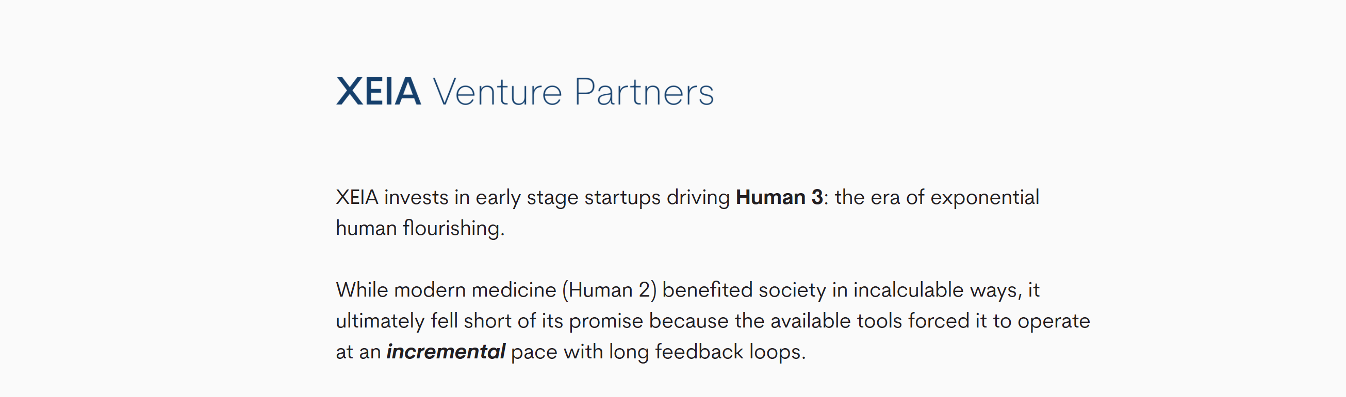Click the word promise
The image size is (1346, 397).
[x=605, y=321]
